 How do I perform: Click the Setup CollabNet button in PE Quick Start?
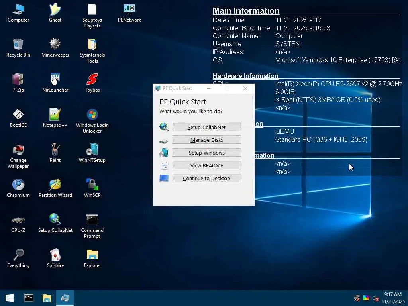tap(207, 127)
